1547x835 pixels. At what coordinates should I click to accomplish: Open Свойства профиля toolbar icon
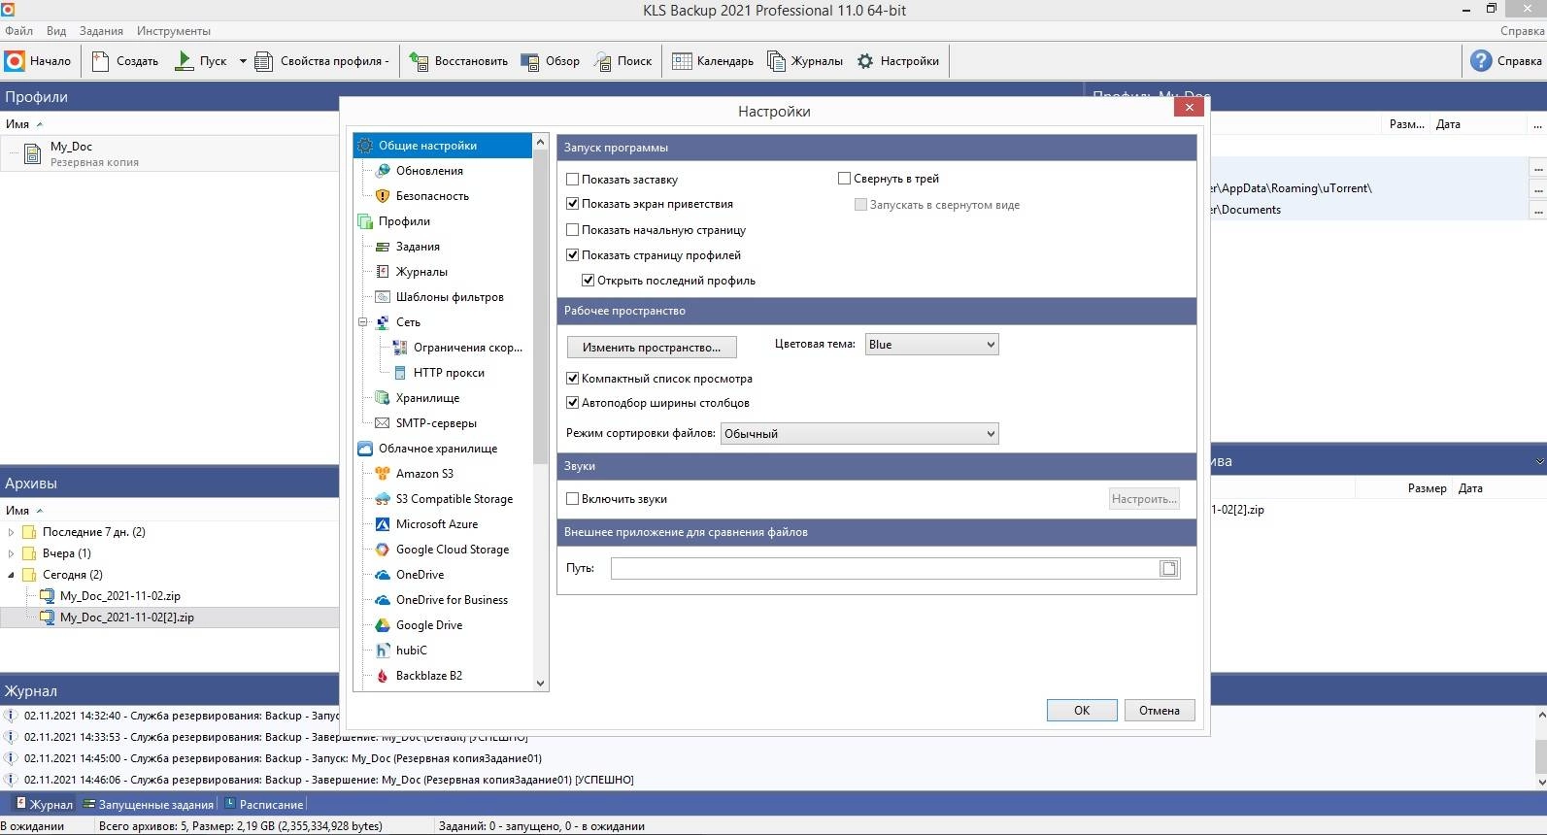point(264,61)
